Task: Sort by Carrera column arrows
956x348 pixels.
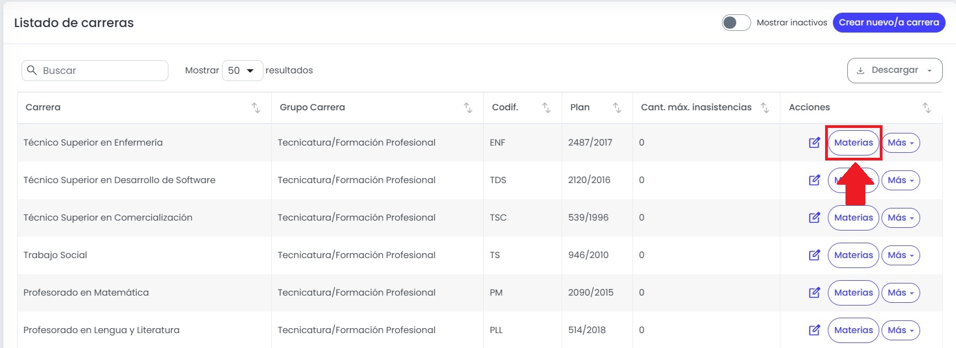Action: coord(256,108)
